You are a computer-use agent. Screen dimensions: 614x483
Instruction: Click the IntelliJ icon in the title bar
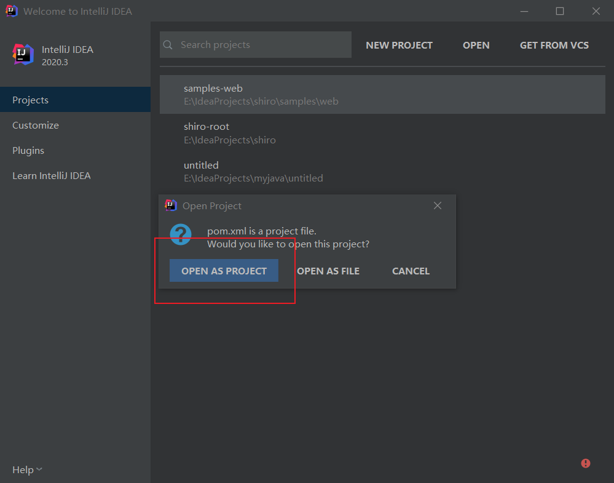(12, 11)
